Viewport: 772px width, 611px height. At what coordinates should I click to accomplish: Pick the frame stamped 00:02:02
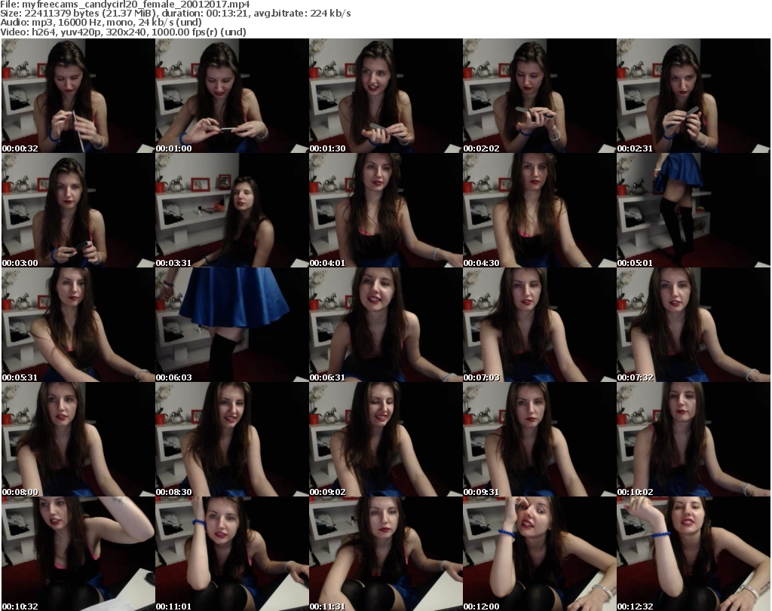(539, 96)
